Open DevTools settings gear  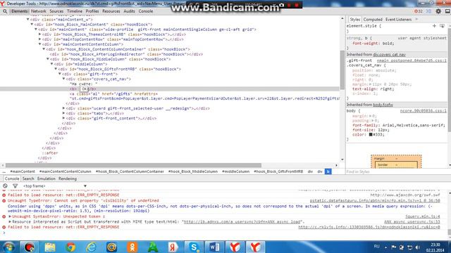pos(438,11)
